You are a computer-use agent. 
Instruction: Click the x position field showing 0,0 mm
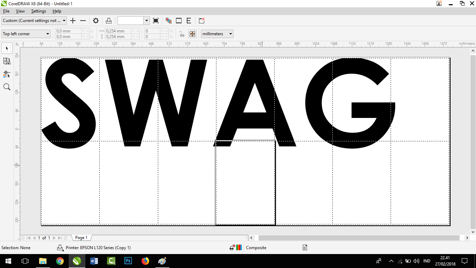tap(68, 31)
